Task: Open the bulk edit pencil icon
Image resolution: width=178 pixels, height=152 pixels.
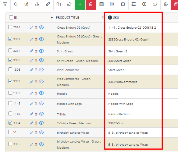Action: (x=27, y=4)
